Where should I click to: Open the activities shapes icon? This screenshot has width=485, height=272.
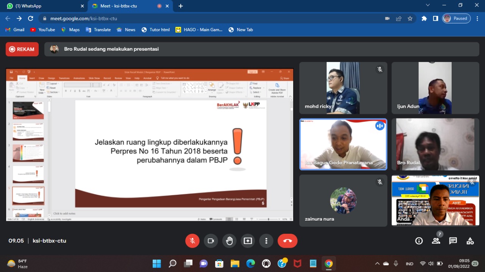tap(470, 241)
